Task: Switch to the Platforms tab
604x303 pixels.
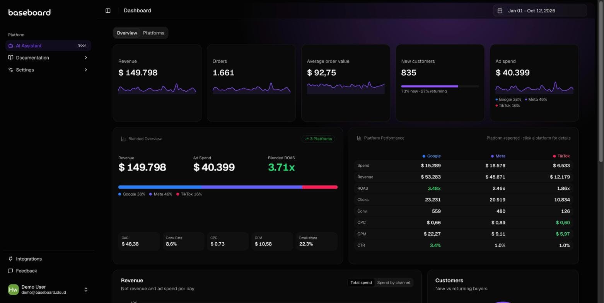Action: coord(154,33)
